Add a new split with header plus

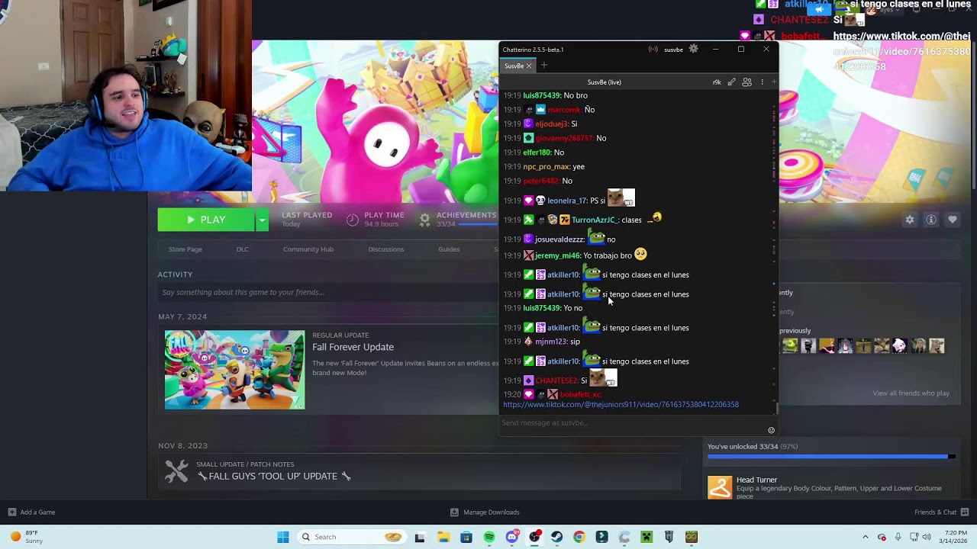[773, 82]
